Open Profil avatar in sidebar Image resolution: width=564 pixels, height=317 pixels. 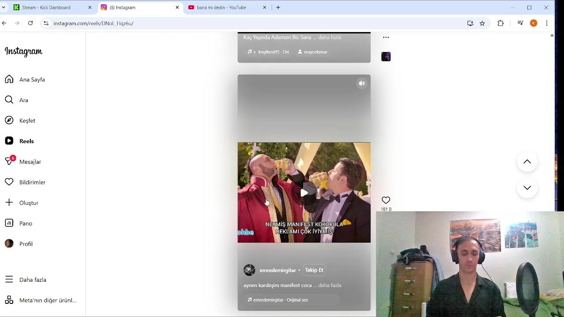(x=9, y=243)
